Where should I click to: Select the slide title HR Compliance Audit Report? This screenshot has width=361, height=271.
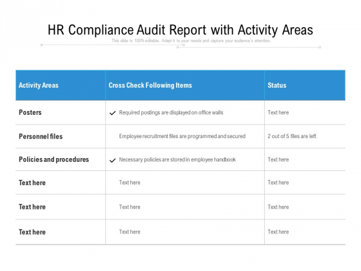[180, 30]
